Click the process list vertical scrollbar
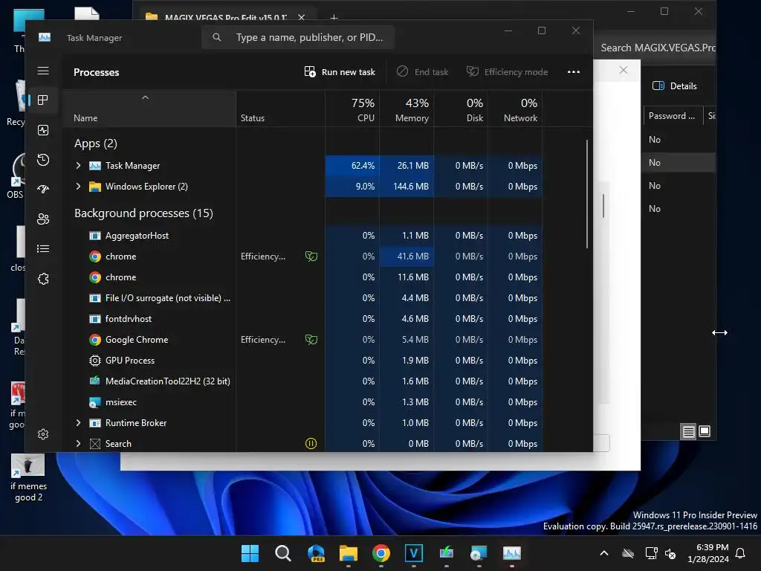The height and width of the screenshot is (571, 761). [x=587, y=194]
